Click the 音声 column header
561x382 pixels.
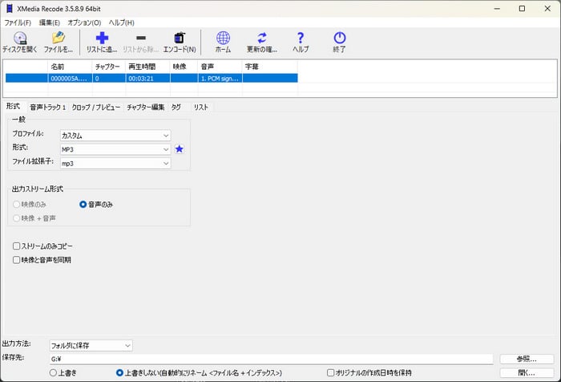tap(220, 67)
